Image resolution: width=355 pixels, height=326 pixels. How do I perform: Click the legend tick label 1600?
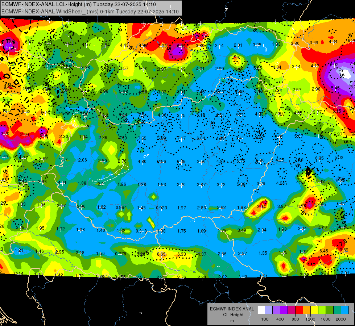325,319
